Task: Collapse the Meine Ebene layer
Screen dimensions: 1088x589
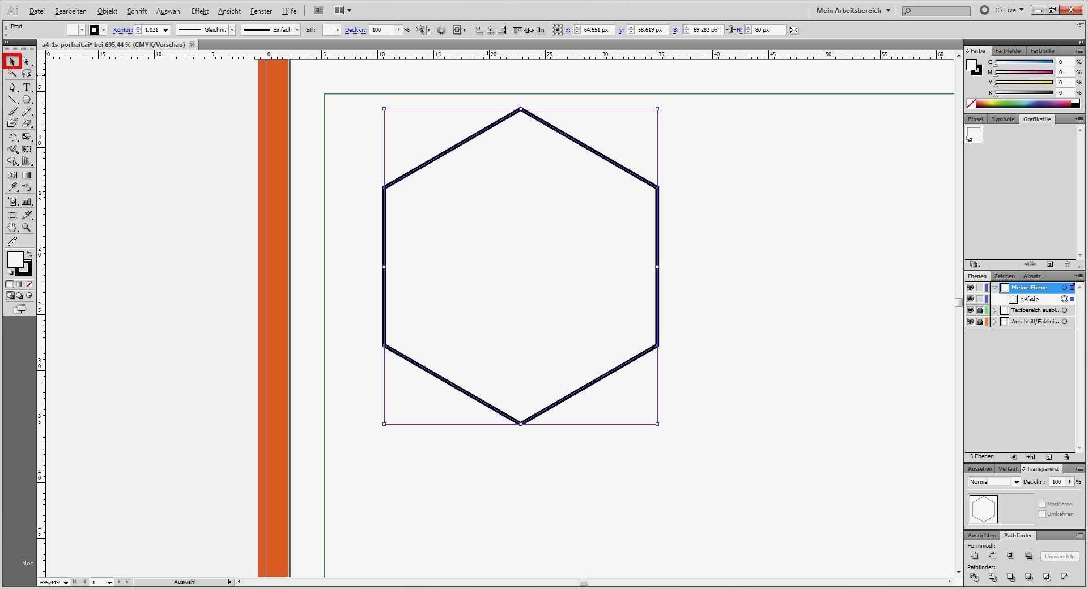Action: pyautogui.click(x=995, y=288)
